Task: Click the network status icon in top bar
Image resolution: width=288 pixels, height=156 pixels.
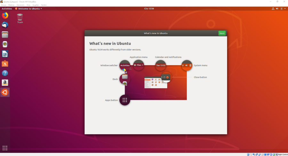Action: 273,9
